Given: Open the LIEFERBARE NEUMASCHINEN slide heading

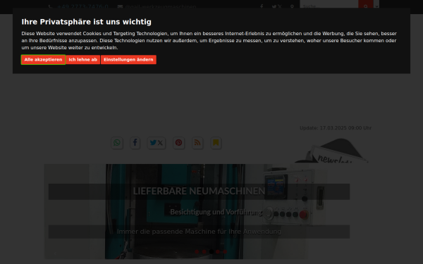Looking at the screenshot, I should click(199, 191).
